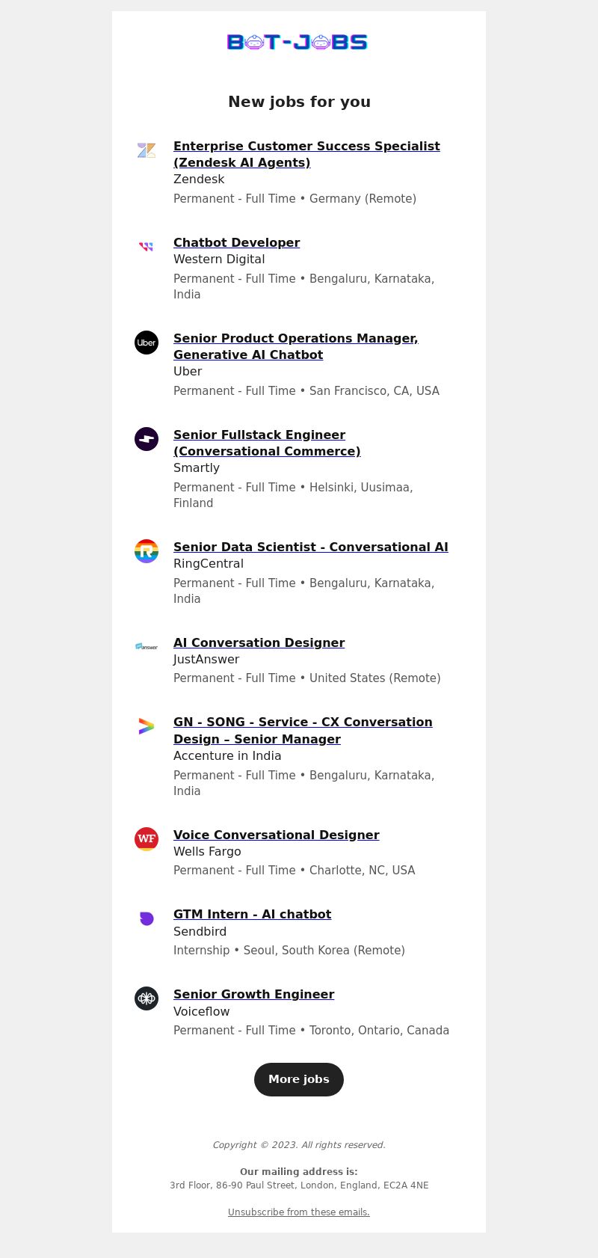Click the purple Sendbird logo
The height and width of the screenshot is (1258, 598).
click(x=147, y=918)
